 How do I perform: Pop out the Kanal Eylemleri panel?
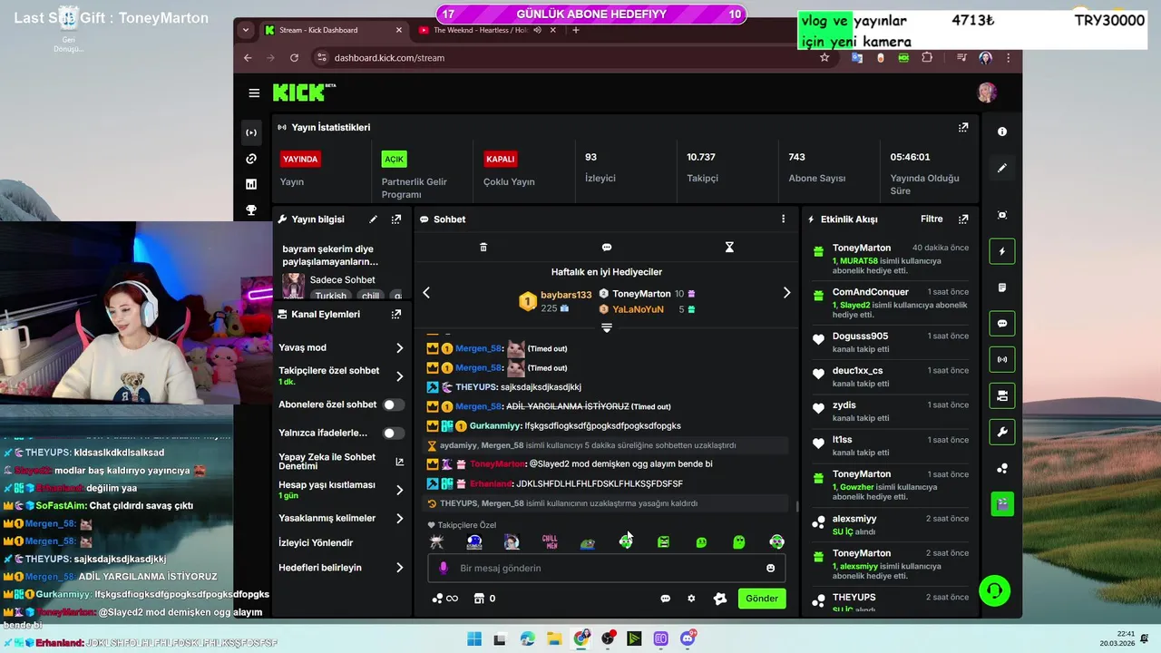click(396, 315)
